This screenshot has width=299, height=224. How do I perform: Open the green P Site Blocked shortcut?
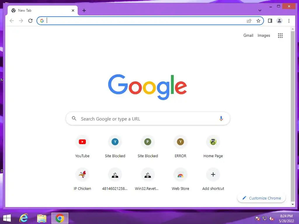(147, 147)
